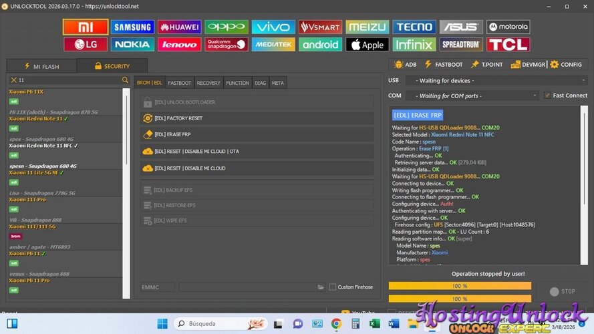
Task: Select the Apple brand tile
Action: click(367, 45)
